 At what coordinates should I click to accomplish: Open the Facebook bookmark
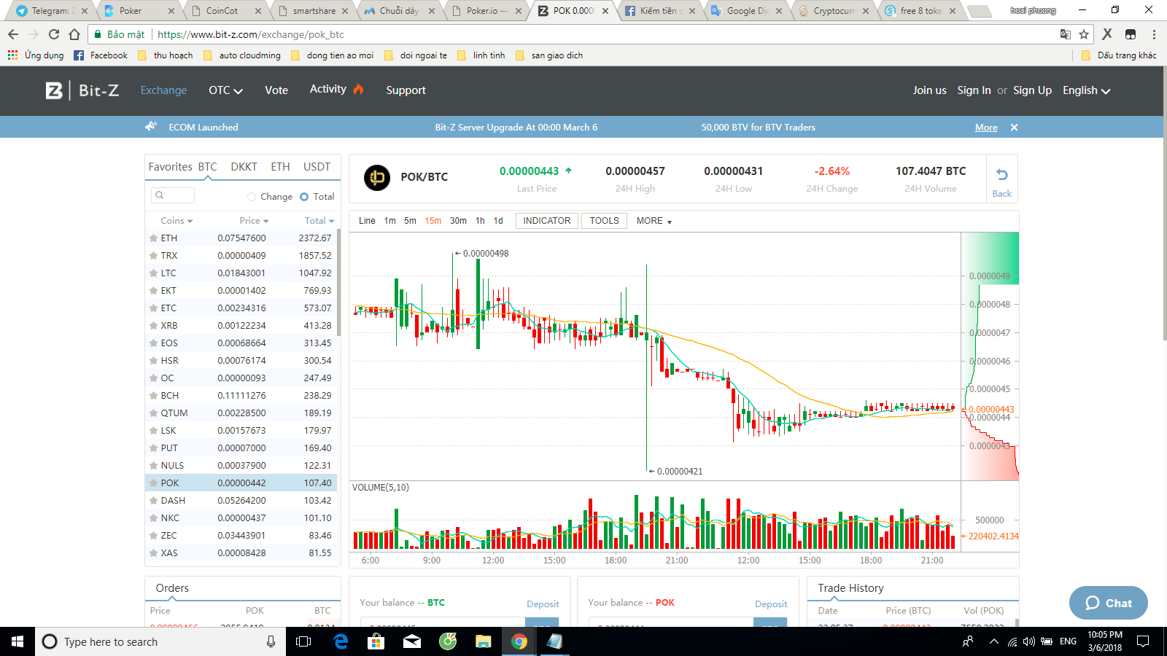coord(101,55)
